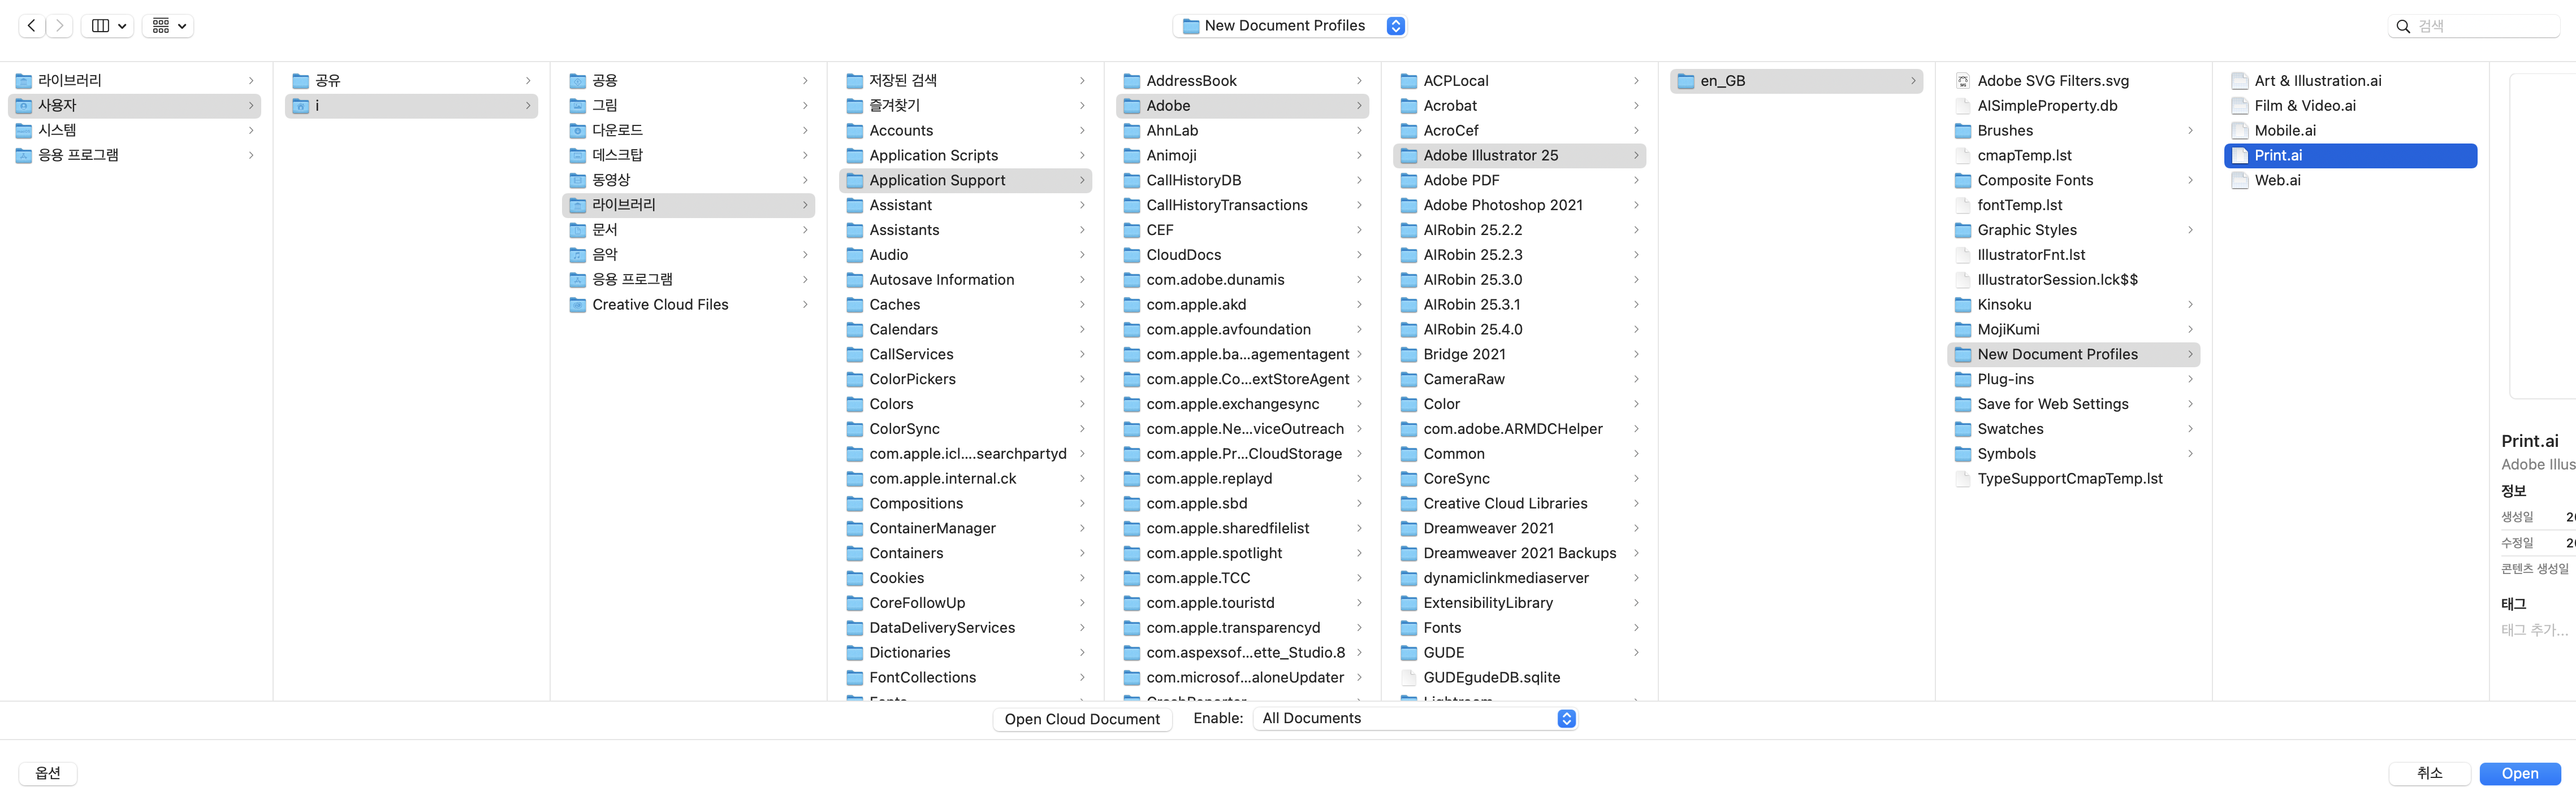
Task: Open the column view options dropdown
Action: coord(109,26)
